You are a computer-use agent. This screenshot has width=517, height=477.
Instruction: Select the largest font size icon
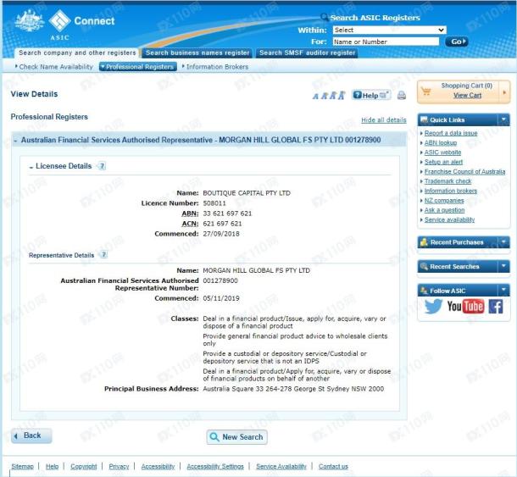tap(342, 95)
